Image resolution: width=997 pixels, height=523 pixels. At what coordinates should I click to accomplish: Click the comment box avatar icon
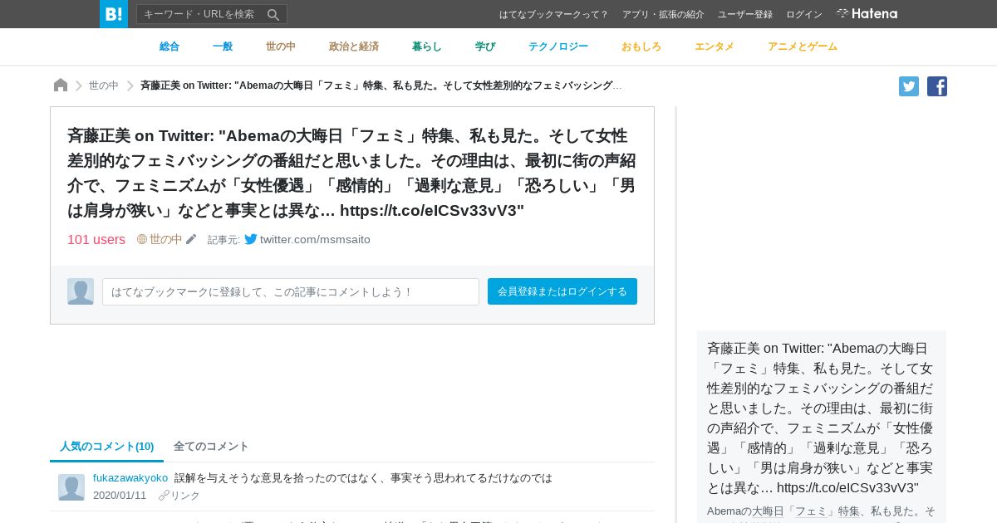pyautogui.click(x=81, y=291)
